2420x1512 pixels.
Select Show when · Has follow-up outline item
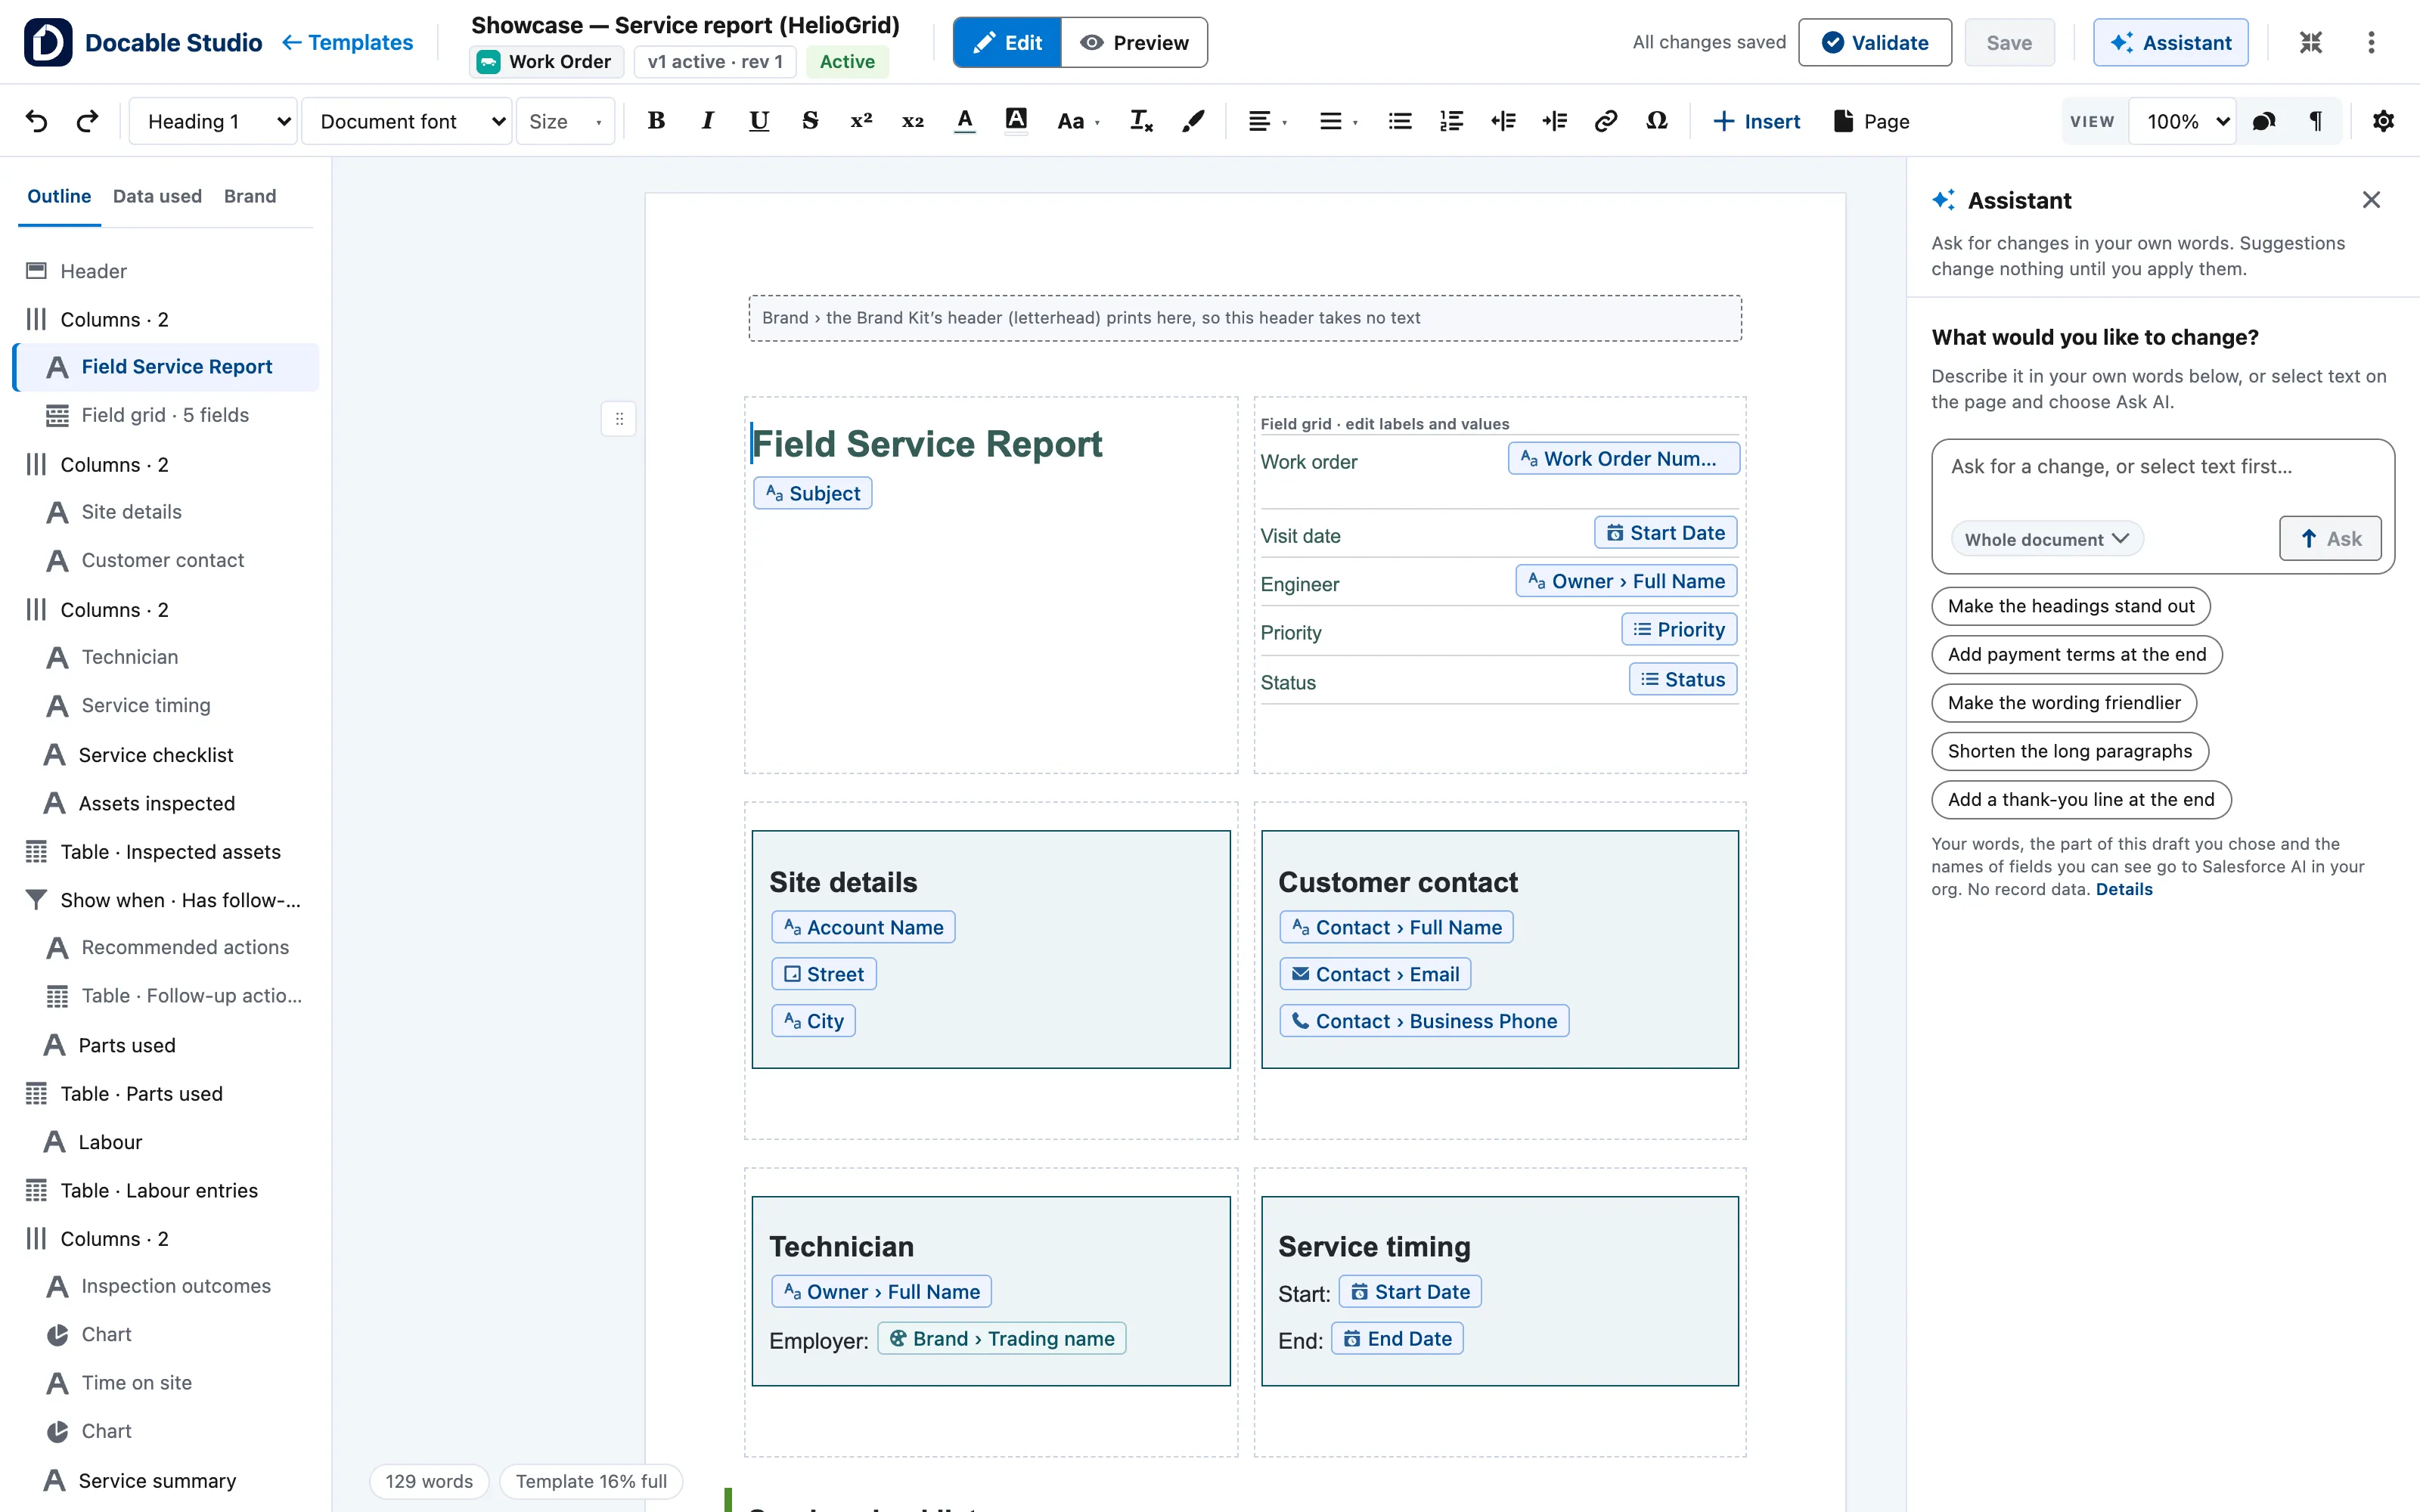(x=166, y=900)
